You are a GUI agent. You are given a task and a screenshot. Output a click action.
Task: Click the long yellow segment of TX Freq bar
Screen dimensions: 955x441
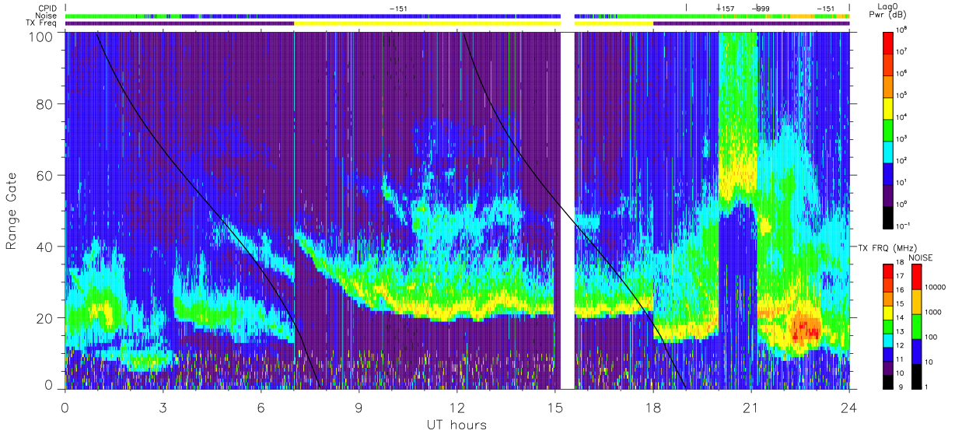point(427,23)
